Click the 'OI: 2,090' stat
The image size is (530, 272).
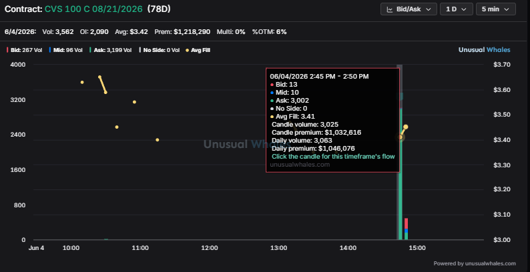94,32
